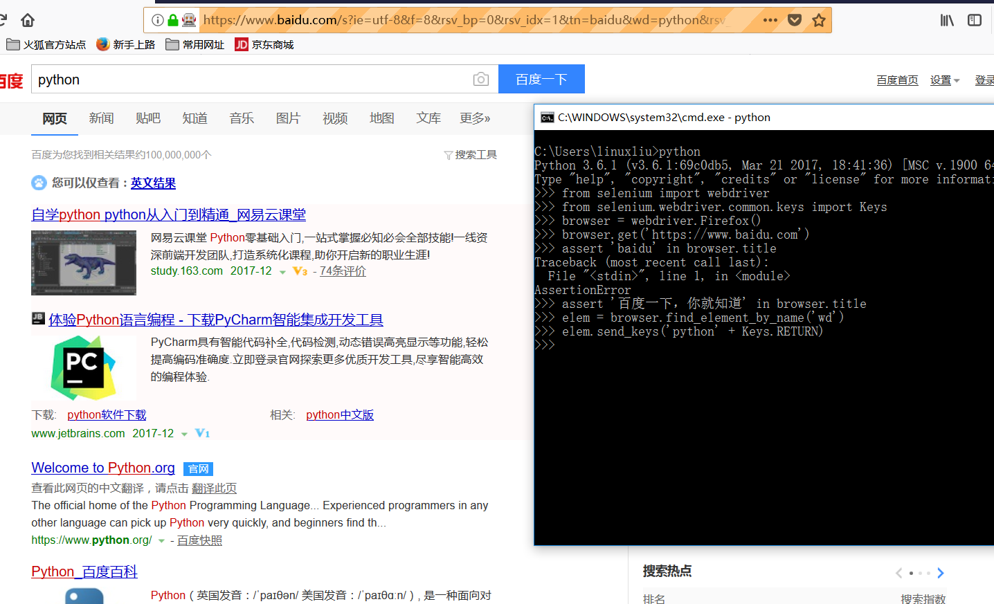Click 搜索工具 filter option

(x=471, y=154)
